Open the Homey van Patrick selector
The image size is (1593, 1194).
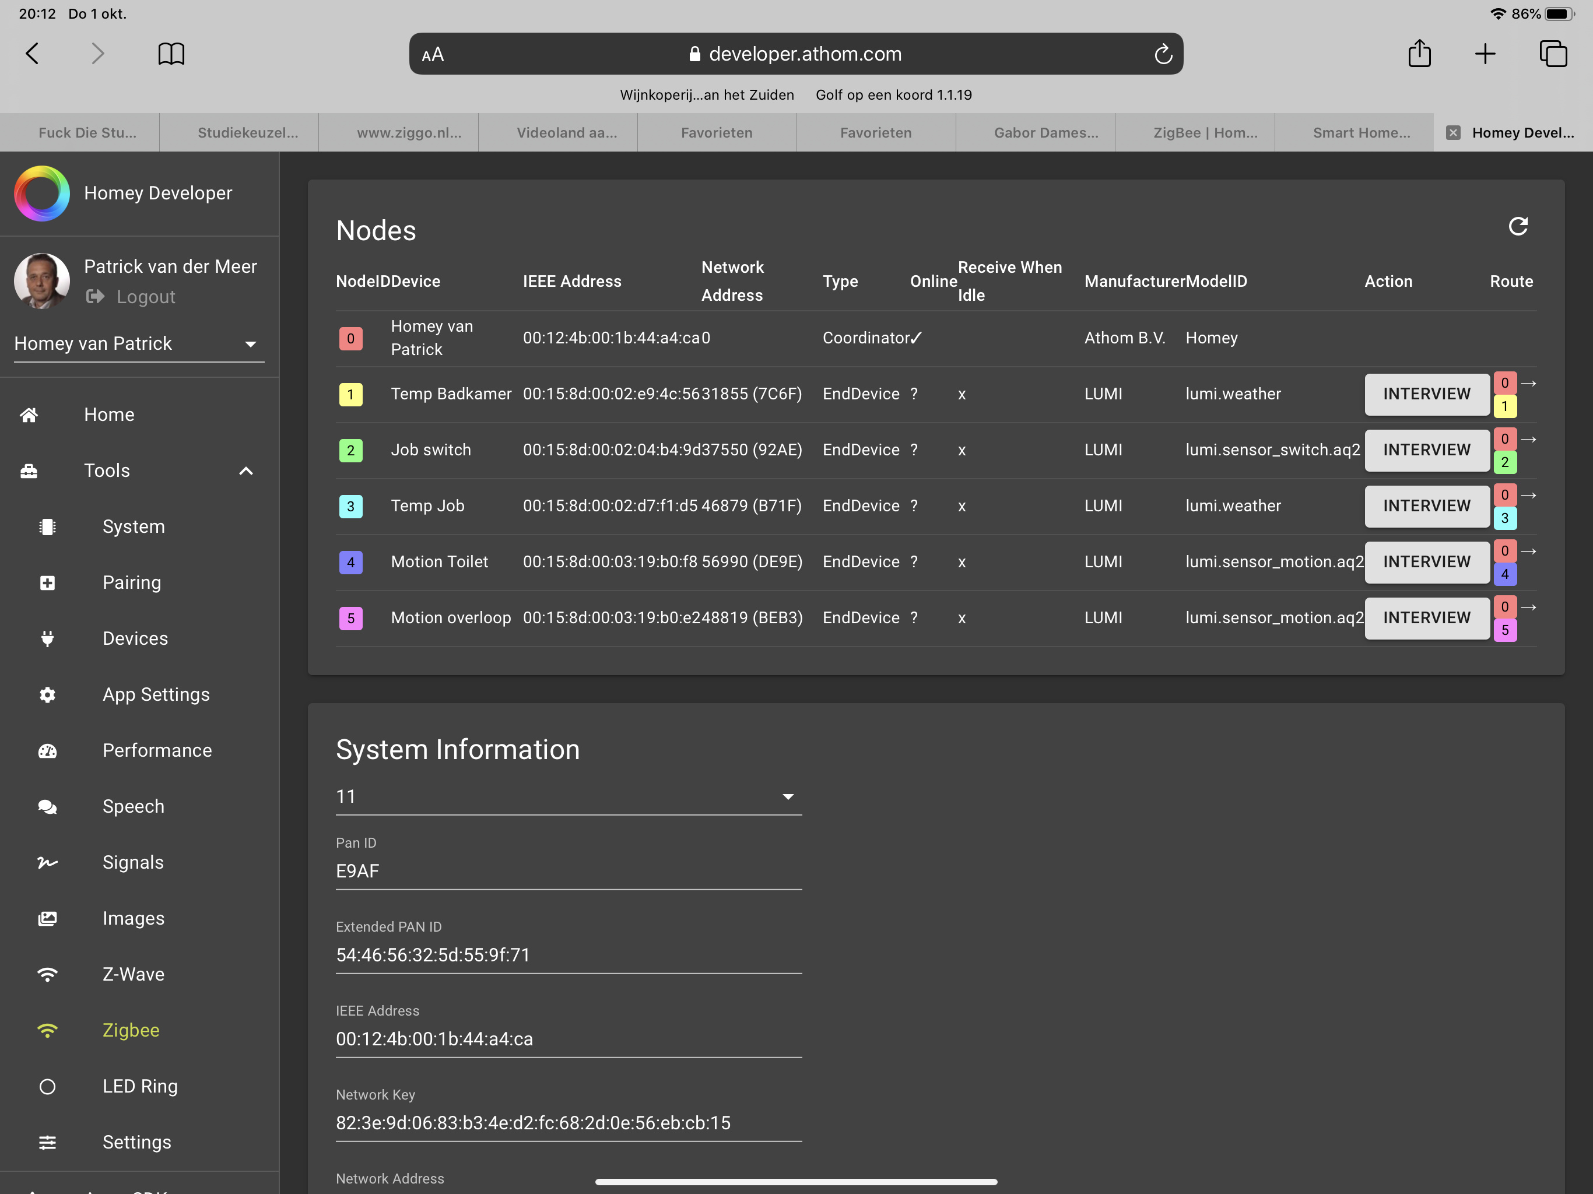(138, 343)
